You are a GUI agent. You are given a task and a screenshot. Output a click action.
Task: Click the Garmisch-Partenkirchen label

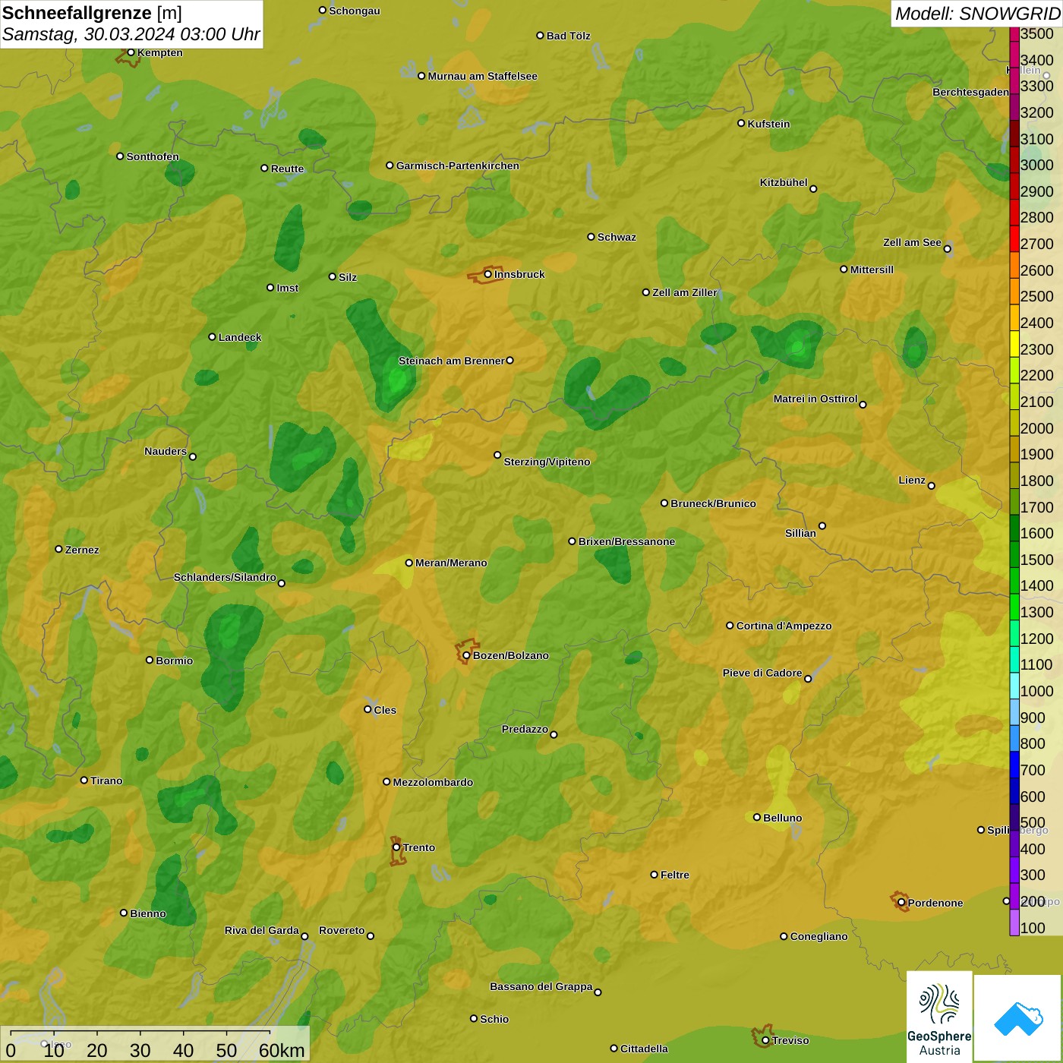(458, 166)
